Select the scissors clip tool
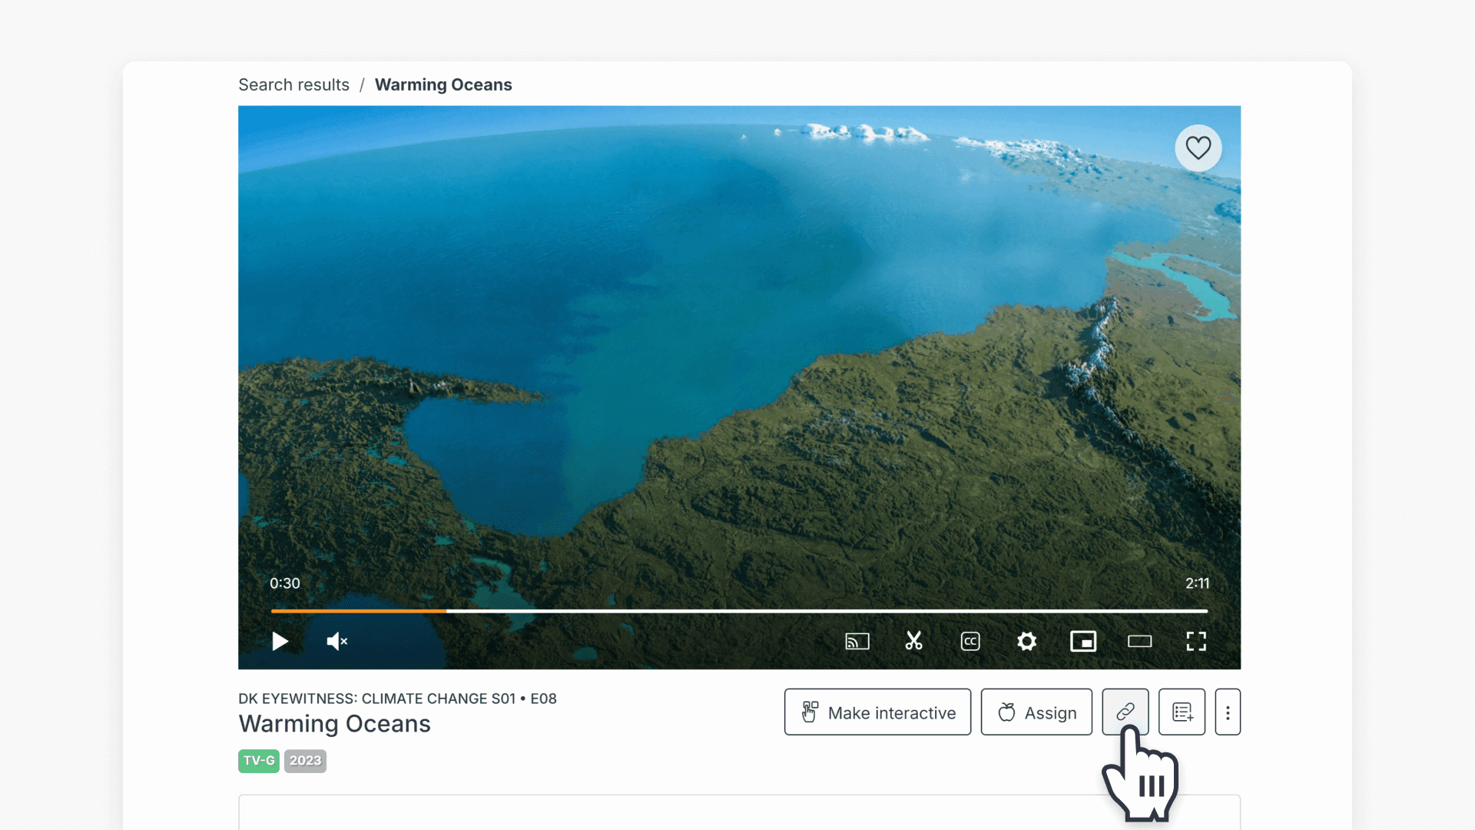This screenshot has height=830, width=1475. (913, 641)
